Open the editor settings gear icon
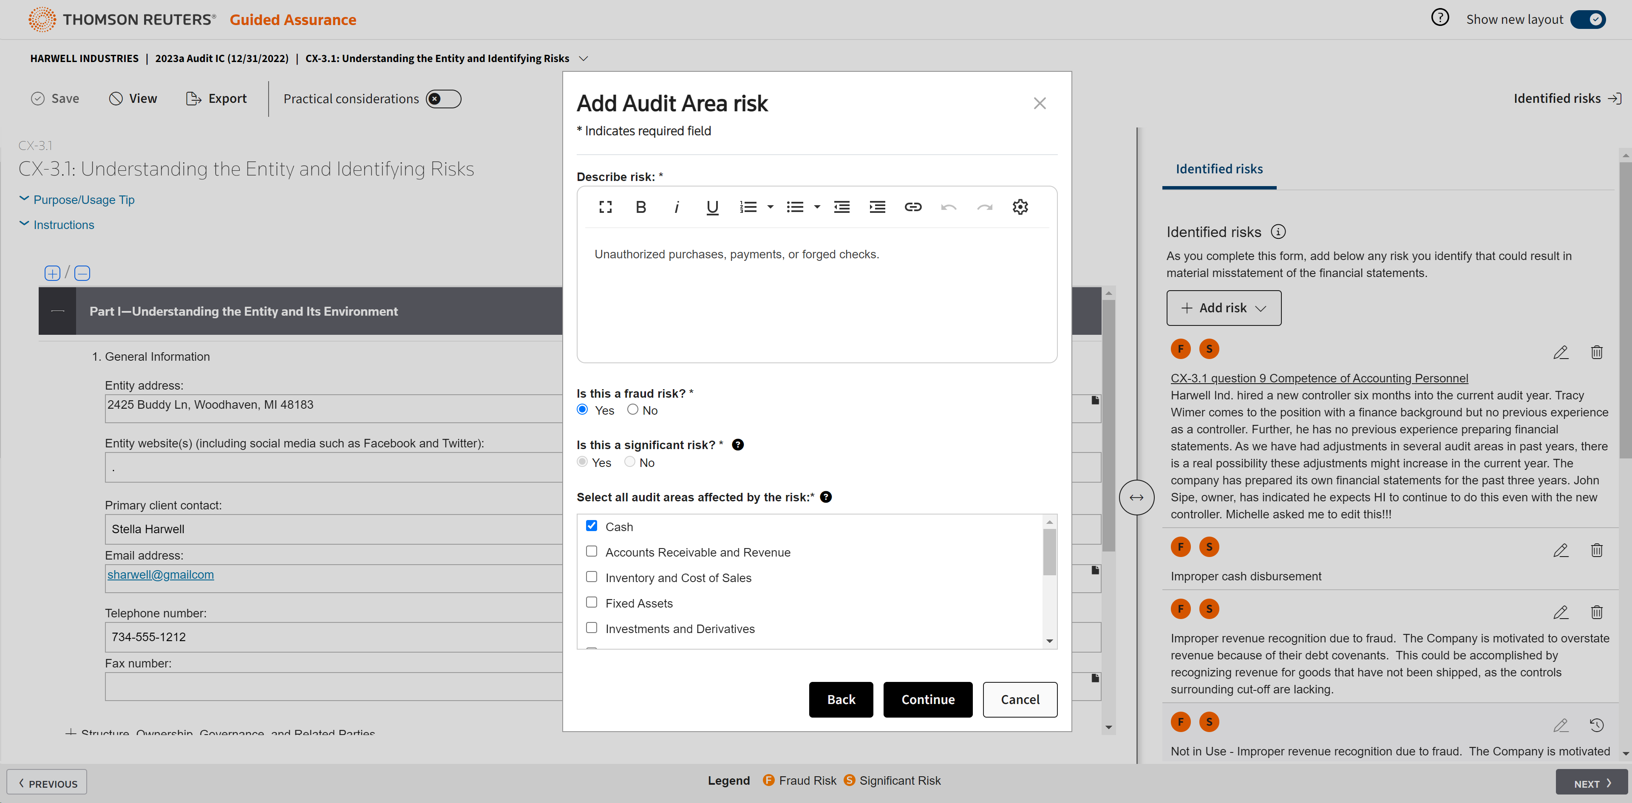 point(1020,206)
